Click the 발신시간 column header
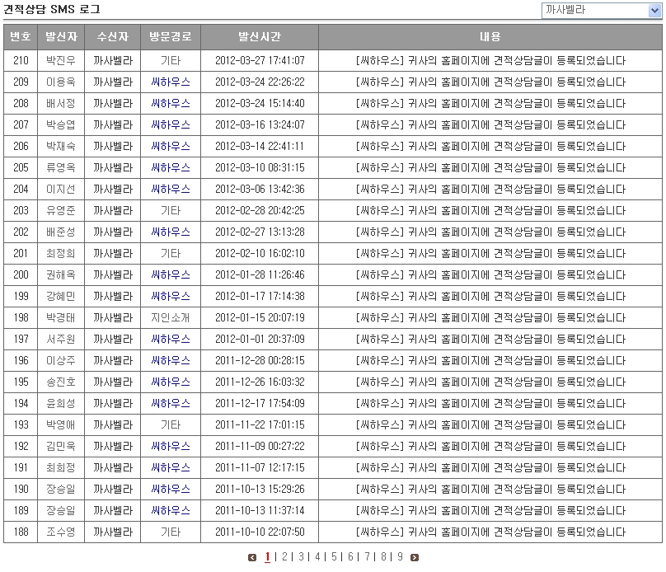Screen dimensions: 666x572 (260, 37)
